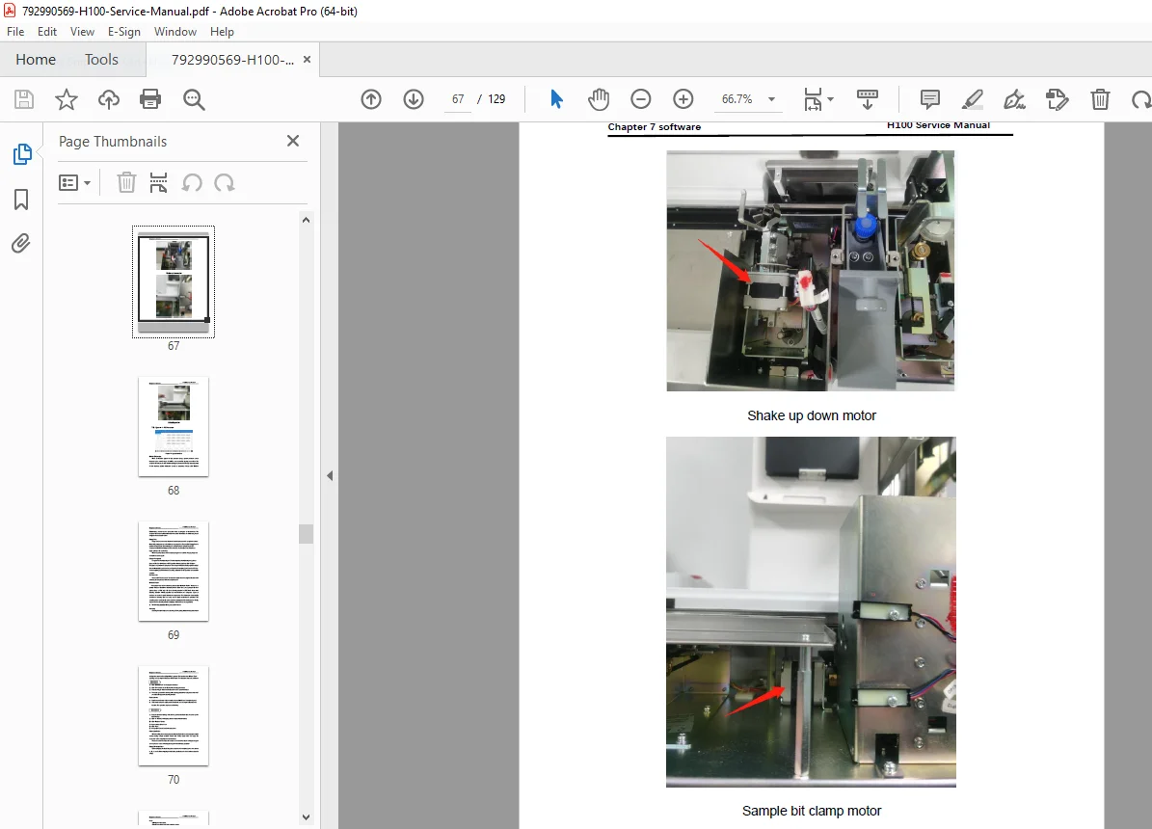1152x829 pixels.
Task: Switch to the Home tab
Action: [x=36, y=60]
